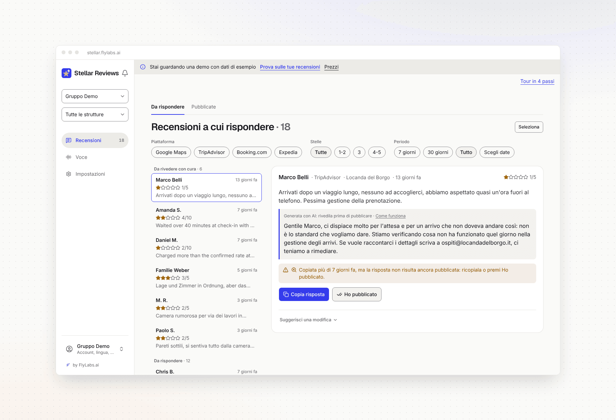The height and width of the screenshot is (420, 616).
Task: Switch to the Pubblicate tab
Action: point(204,107)
